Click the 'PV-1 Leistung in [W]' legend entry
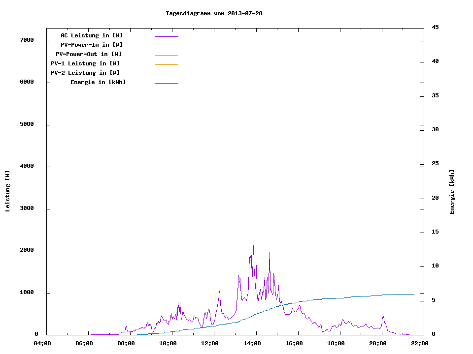This screenshot has height=354, width=473. click(85, 63)
